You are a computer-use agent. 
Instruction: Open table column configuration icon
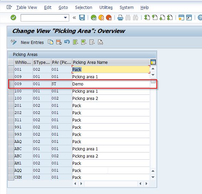(153, 62)
